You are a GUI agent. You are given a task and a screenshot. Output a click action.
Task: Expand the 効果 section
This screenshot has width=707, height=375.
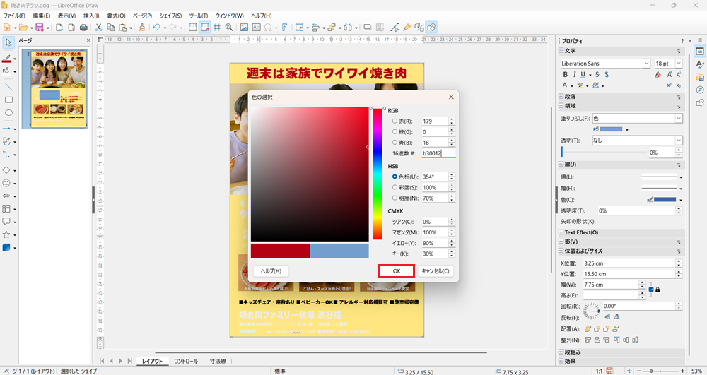pos(561,361)
